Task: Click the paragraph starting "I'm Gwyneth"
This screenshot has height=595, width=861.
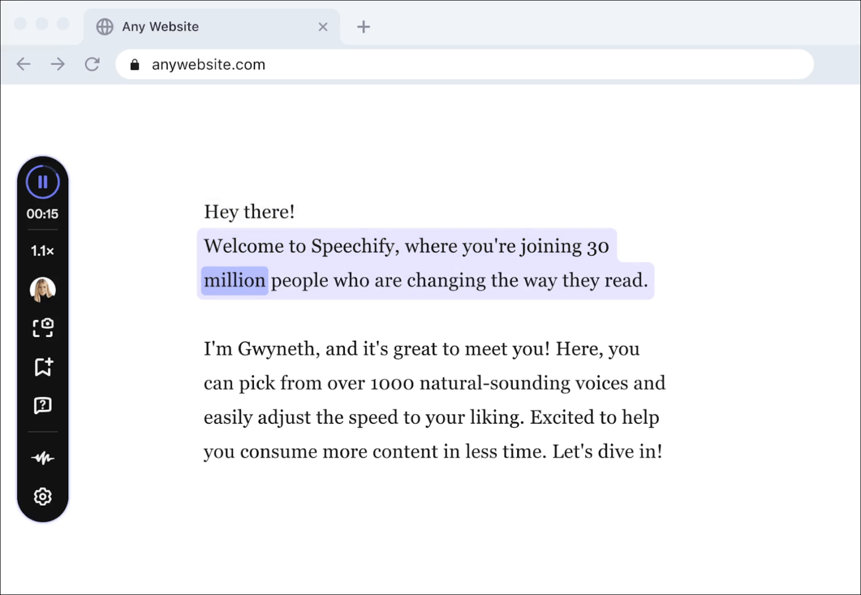Action: point(434,400)
